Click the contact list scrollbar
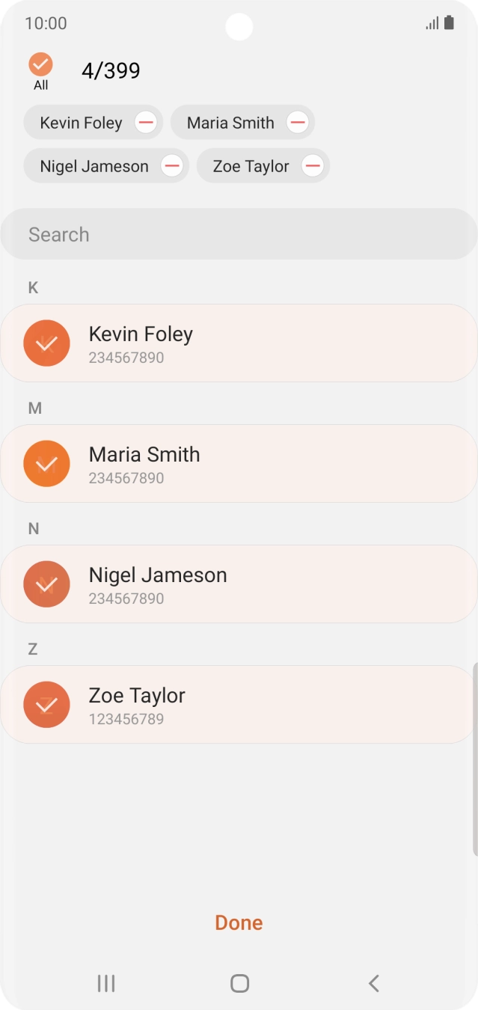 [x=475, y=758]
